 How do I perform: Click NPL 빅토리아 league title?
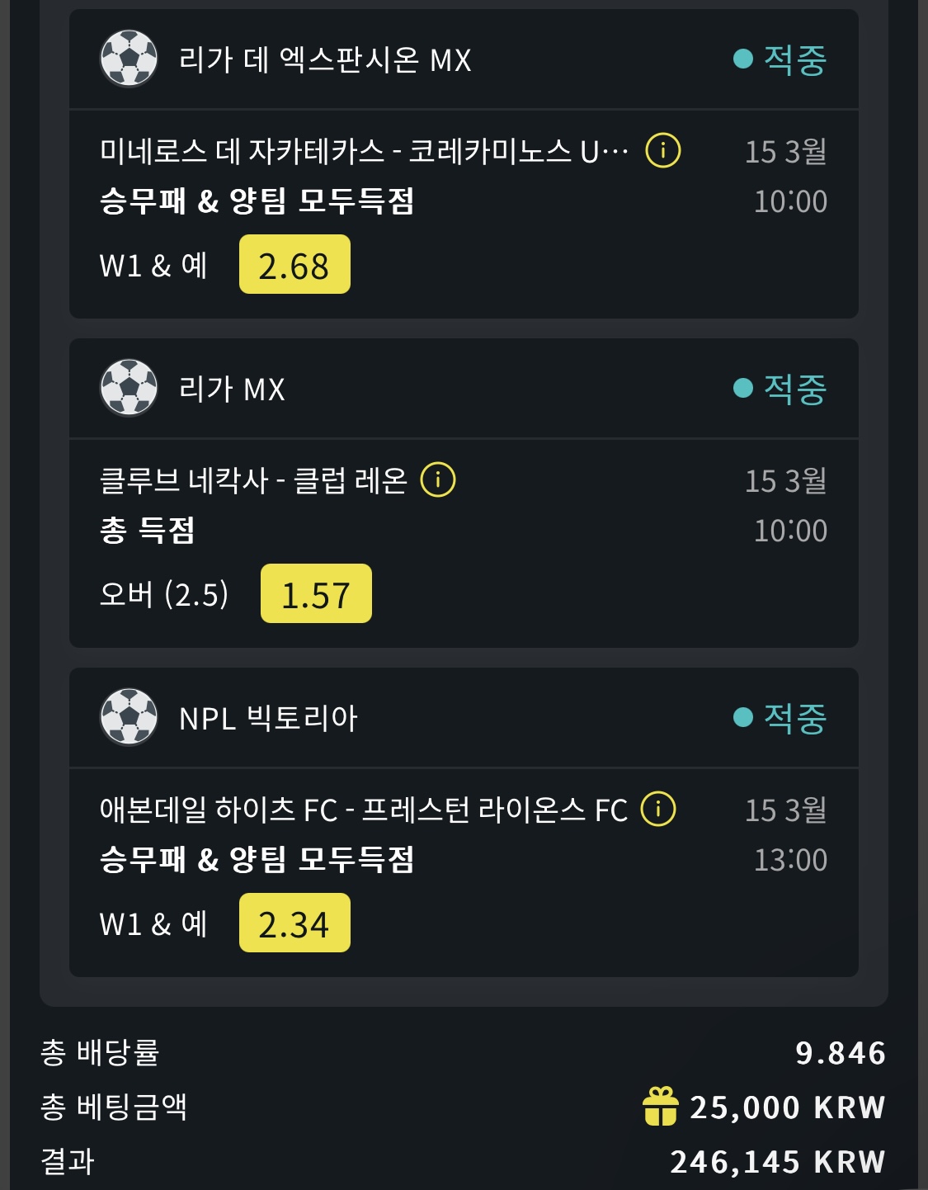pos(268,718)
